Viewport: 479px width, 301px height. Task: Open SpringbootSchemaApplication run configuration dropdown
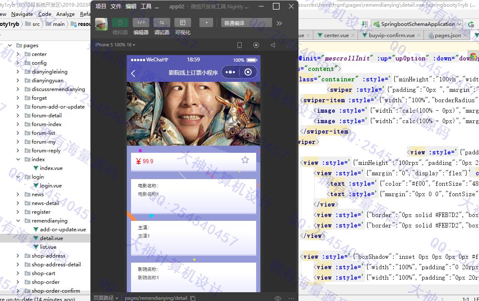418,24
